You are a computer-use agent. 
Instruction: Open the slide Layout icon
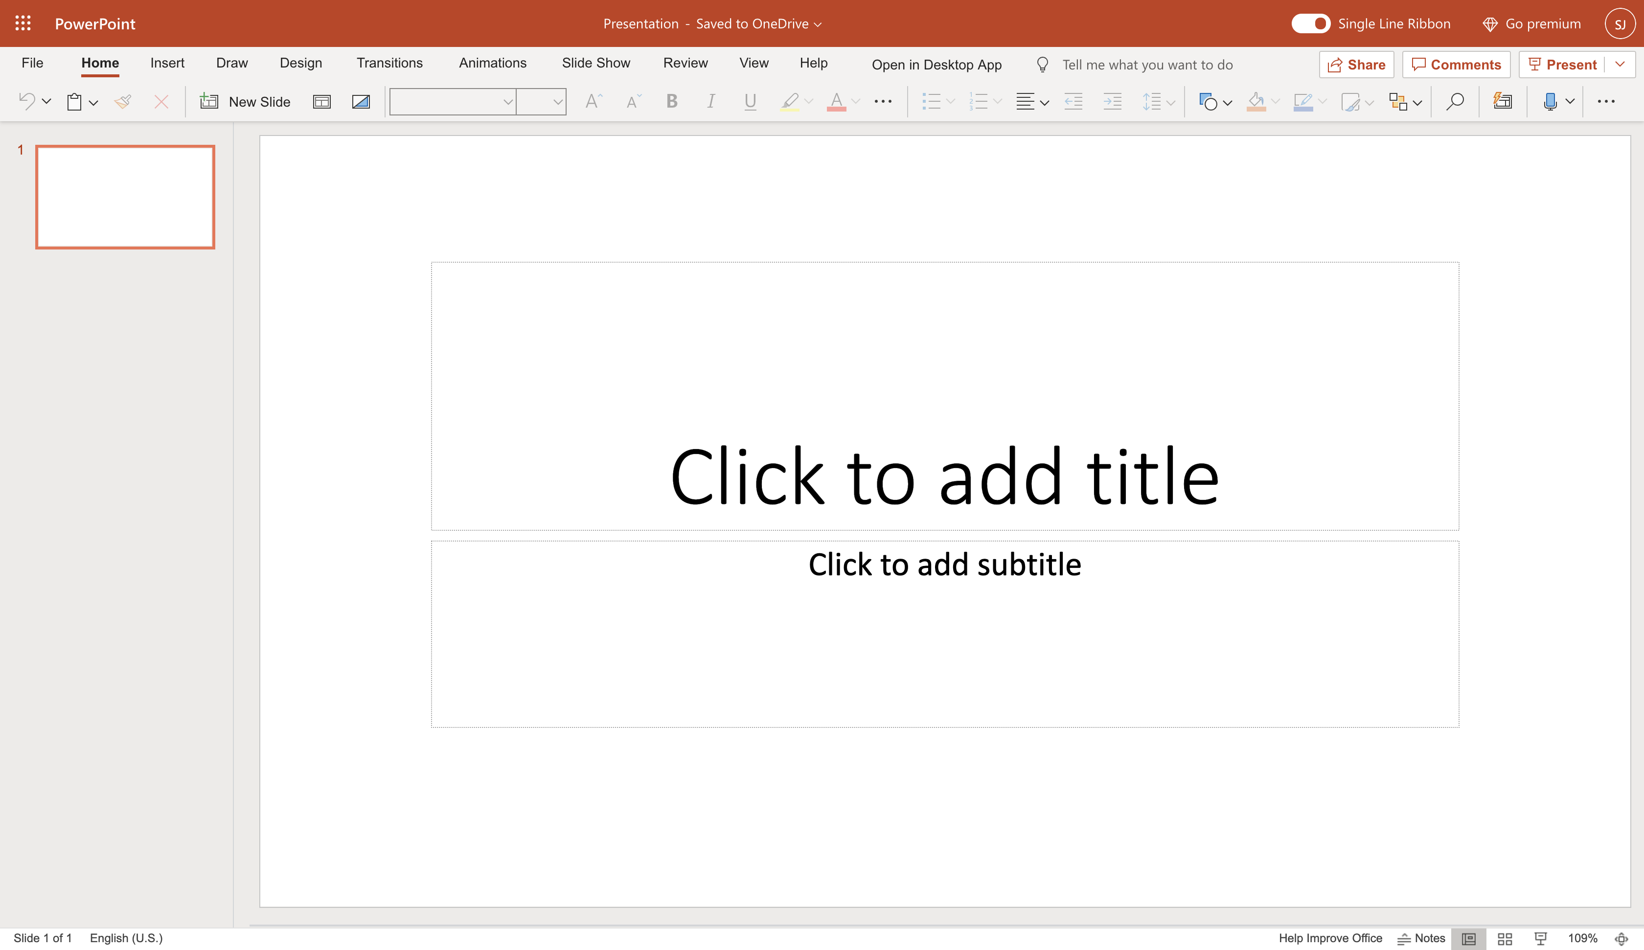click(321, 102)
